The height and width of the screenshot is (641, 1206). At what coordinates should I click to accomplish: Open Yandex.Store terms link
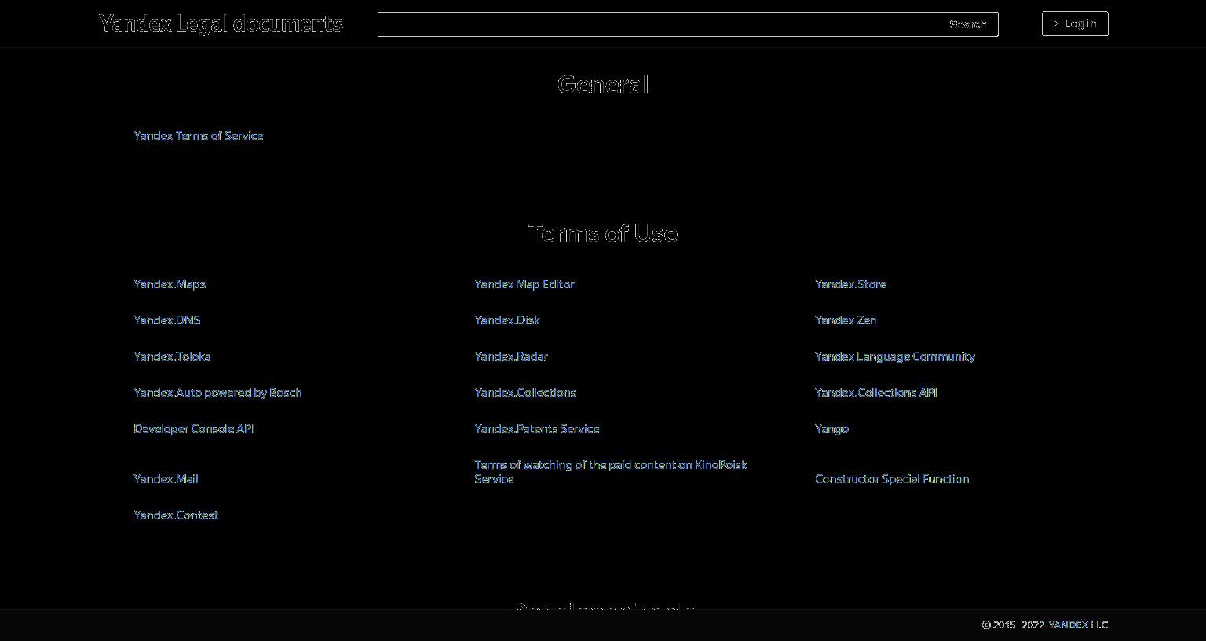pos(850,284)
